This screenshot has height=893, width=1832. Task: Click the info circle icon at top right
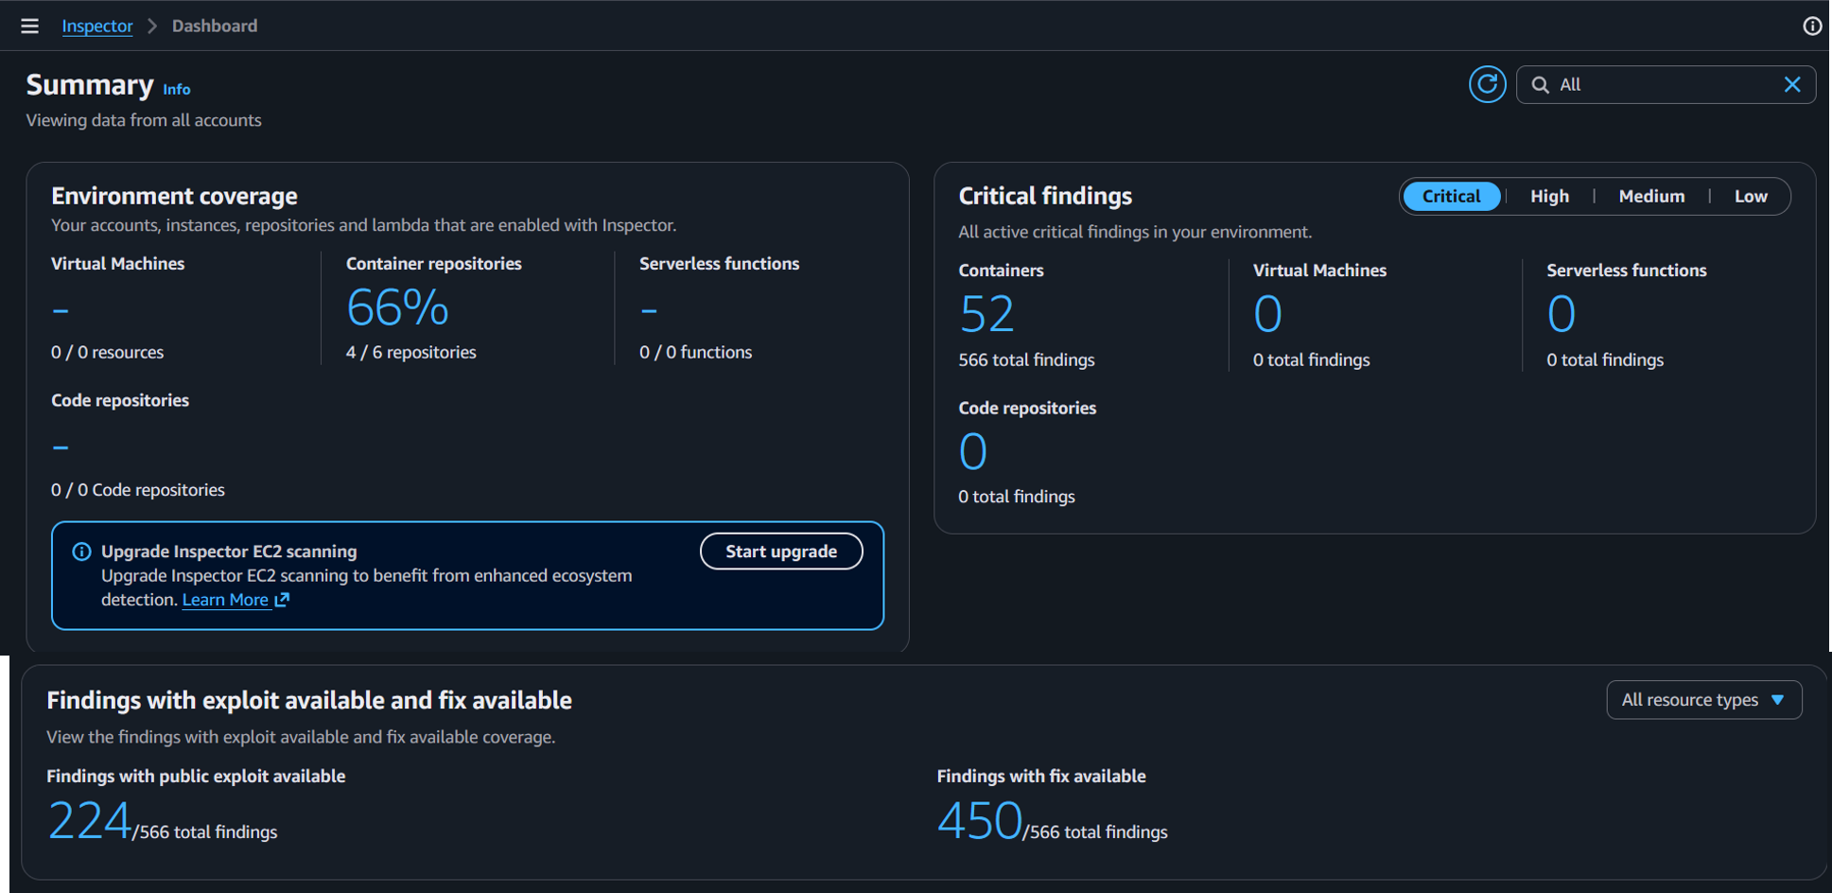coord(1811,26)
